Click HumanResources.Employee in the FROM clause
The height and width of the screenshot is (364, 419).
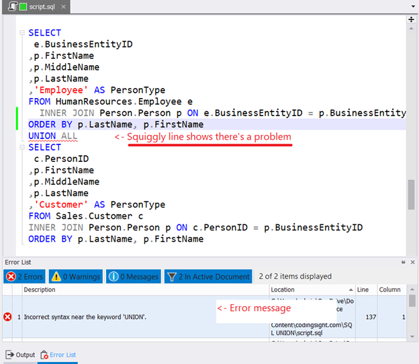pyautogui.click(x=119, y=101)
